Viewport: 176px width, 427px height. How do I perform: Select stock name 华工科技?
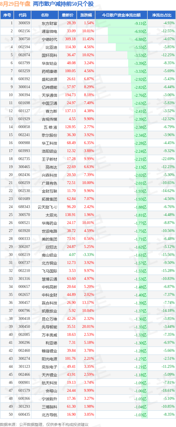(x=50, y=143)
